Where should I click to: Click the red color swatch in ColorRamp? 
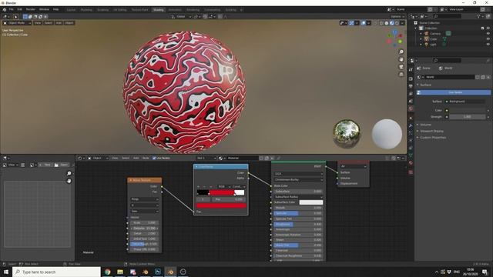(x=221, y=205)
